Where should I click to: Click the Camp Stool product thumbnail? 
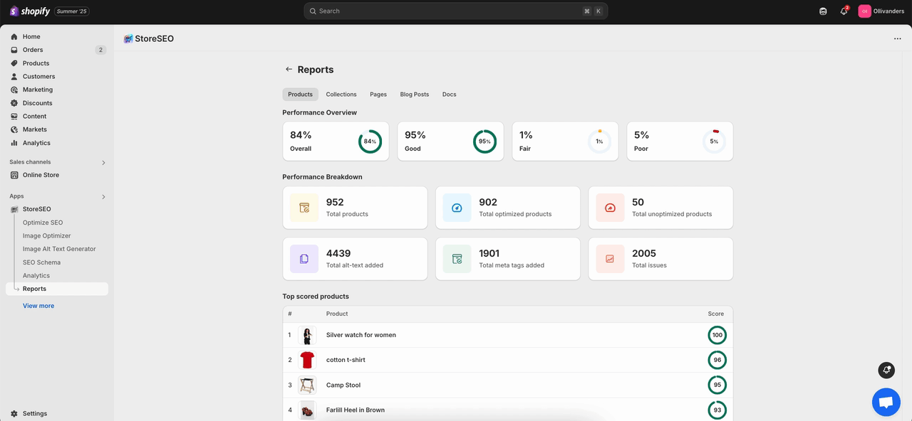307,385
